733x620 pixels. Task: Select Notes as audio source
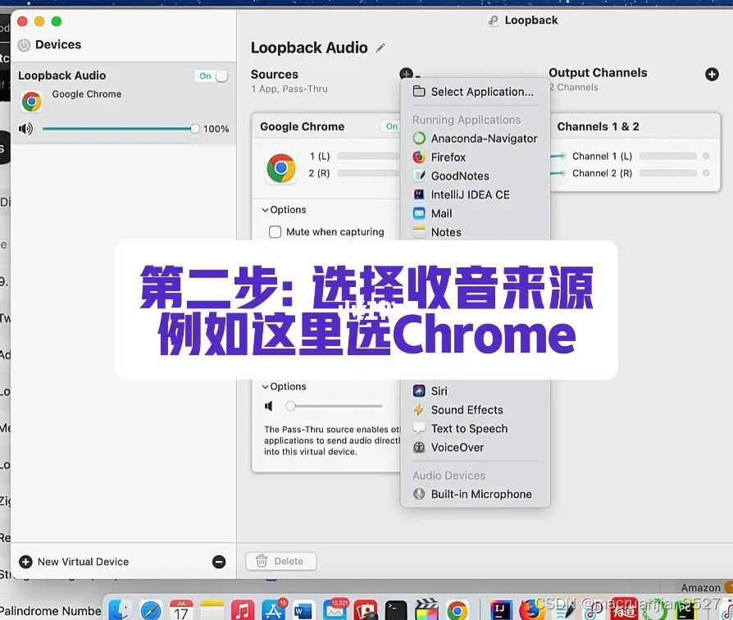coord(475,232)
